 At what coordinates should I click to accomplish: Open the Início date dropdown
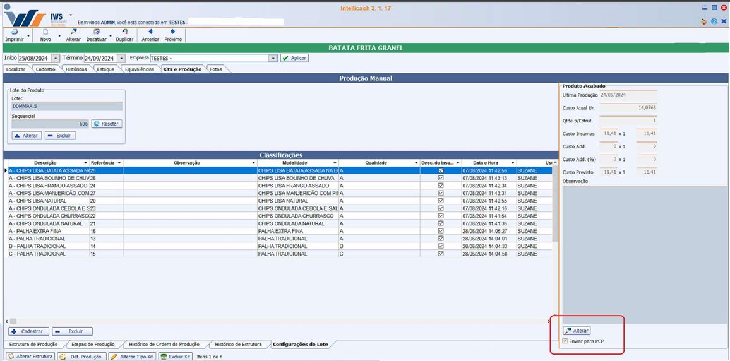point(56,58)
